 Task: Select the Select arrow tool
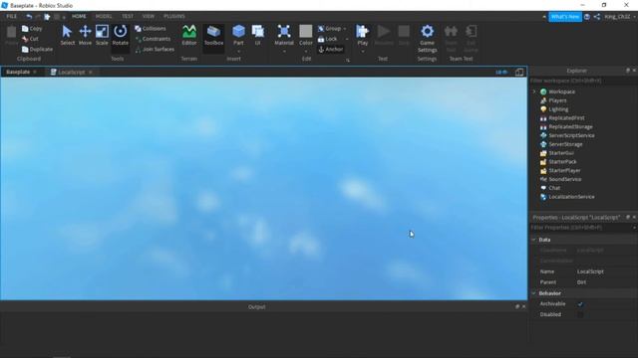pos(67,35)
